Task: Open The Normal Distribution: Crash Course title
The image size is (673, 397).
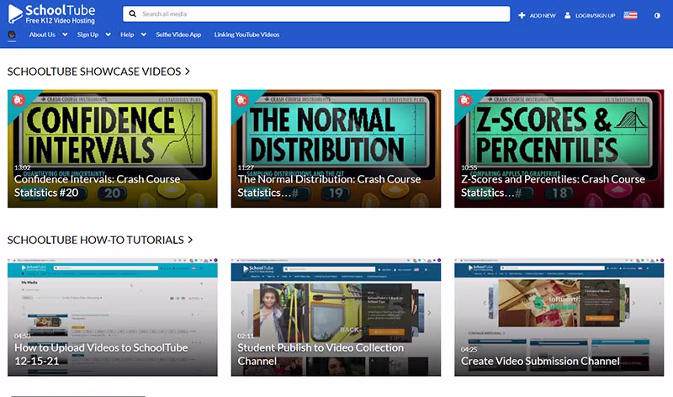Action: pyautogui.click(x=329, y=186)
